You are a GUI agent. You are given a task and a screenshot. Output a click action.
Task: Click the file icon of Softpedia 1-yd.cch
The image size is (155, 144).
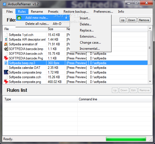[6, 35]
